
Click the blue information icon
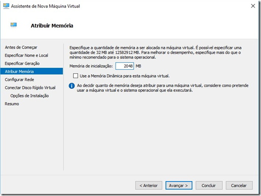pos(72,86)
